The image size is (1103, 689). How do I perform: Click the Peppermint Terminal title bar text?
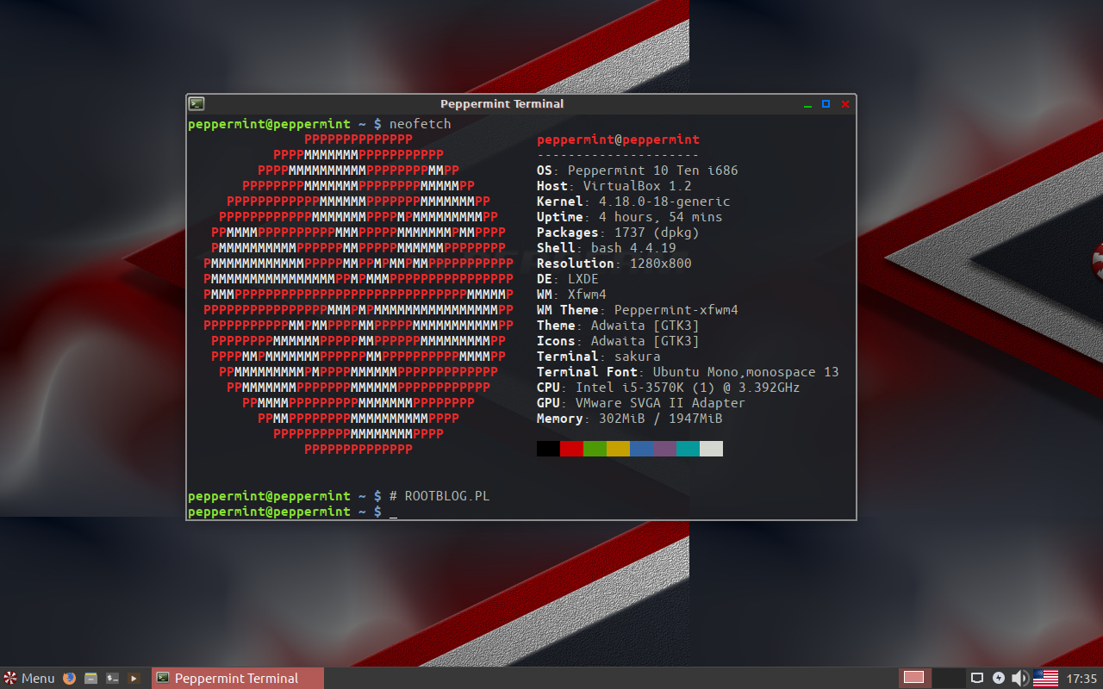click(x=502, y=103)
